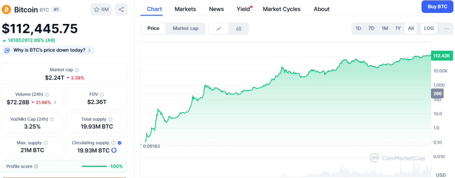Click the orange Bitcoin logo icon
Image resolution: width=455 pixels, height=178 pixels.
(x=7, y=9)
